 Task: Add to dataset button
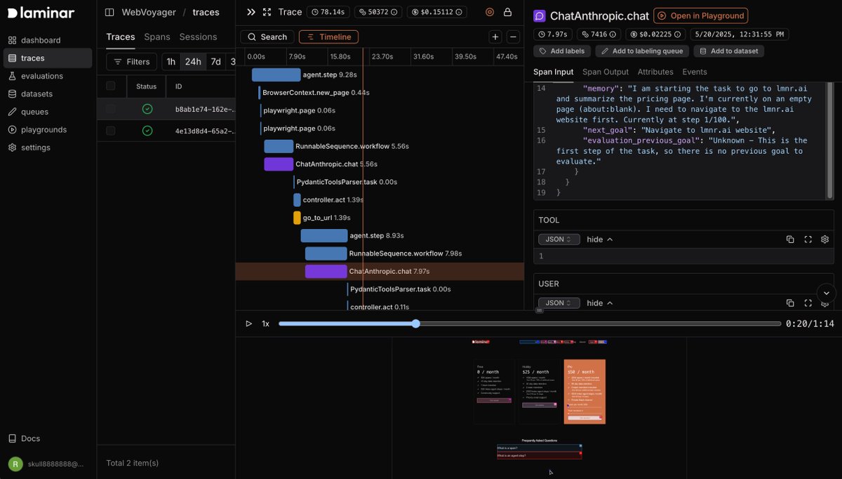(x=728, y=51)
